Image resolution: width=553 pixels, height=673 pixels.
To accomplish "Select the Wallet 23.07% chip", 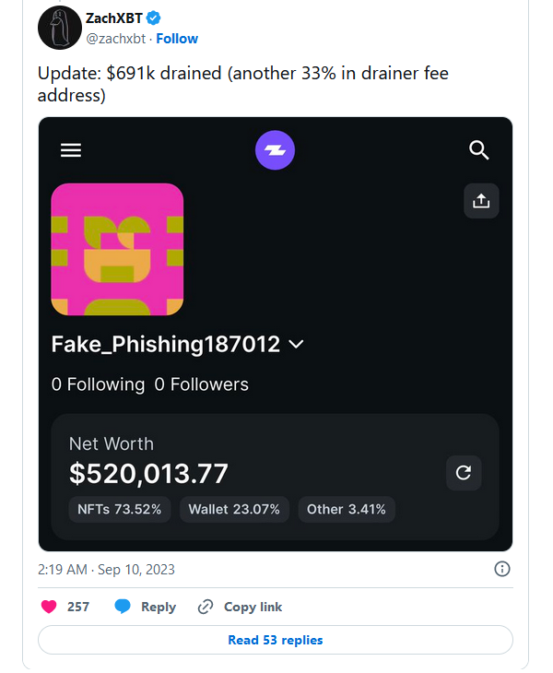I will click(x=234, y=509).
